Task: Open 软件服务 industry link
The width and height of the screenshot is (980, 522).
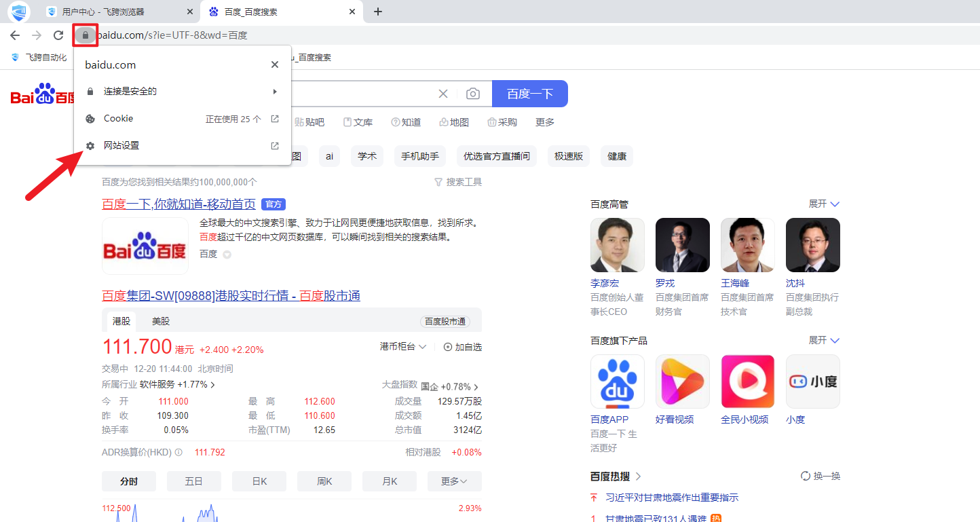Action: [x=178, y=385]
